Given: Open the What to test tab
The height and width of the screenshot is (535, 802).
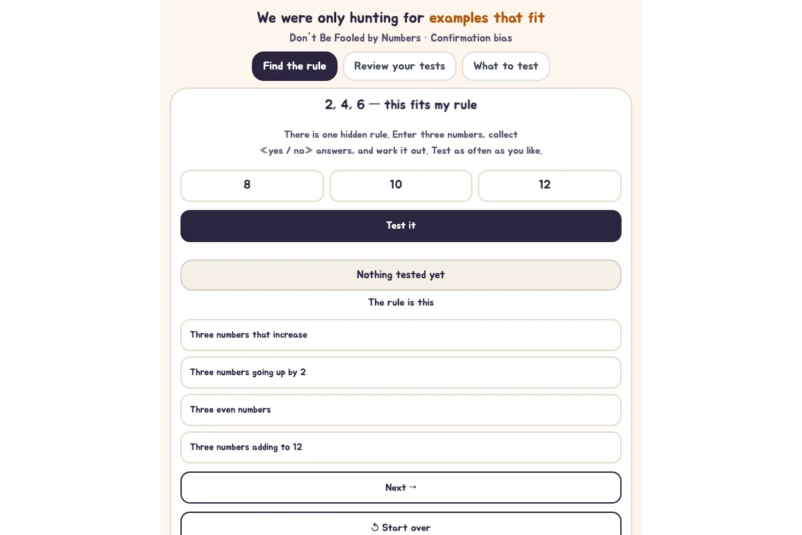Looking at the screenshot, I should click(x=506, y=66).
